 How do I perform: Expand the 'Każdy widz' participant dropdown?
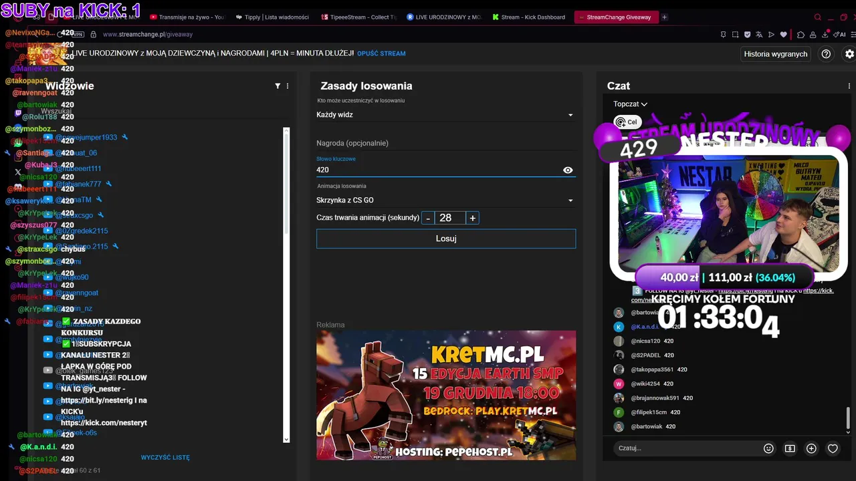445,115
